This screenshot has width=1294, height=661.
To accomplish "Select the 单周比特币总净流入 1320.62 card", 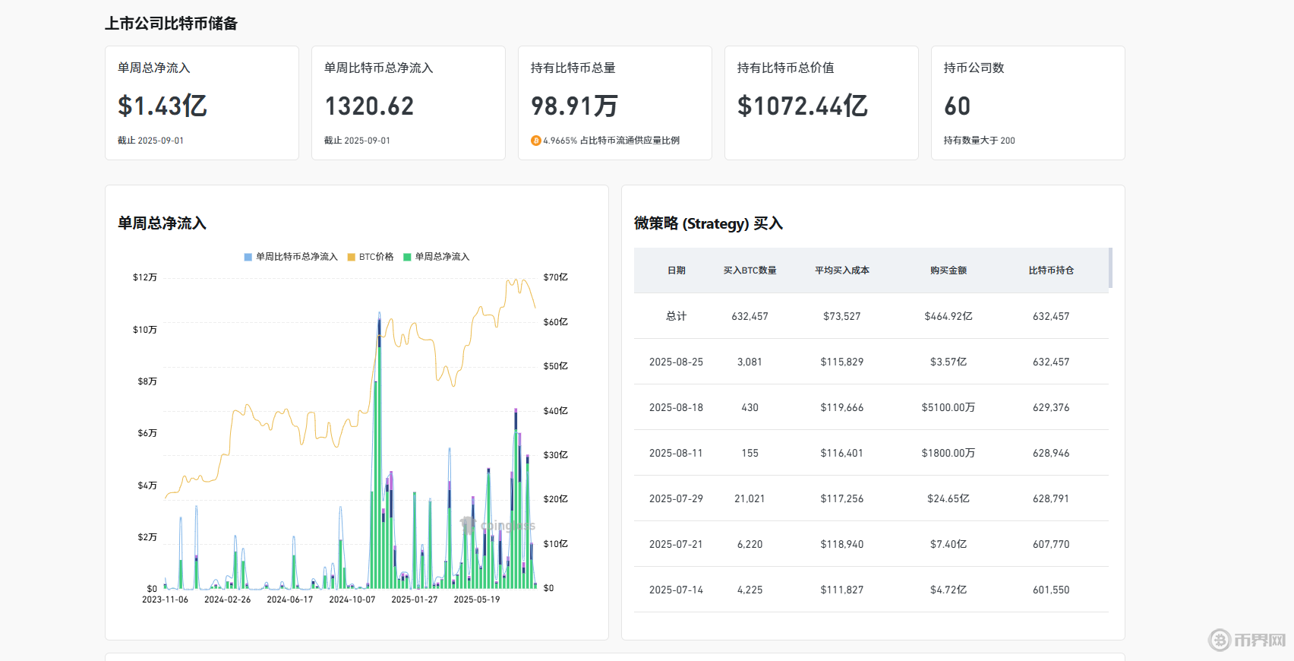I will [x=408, y=103].
